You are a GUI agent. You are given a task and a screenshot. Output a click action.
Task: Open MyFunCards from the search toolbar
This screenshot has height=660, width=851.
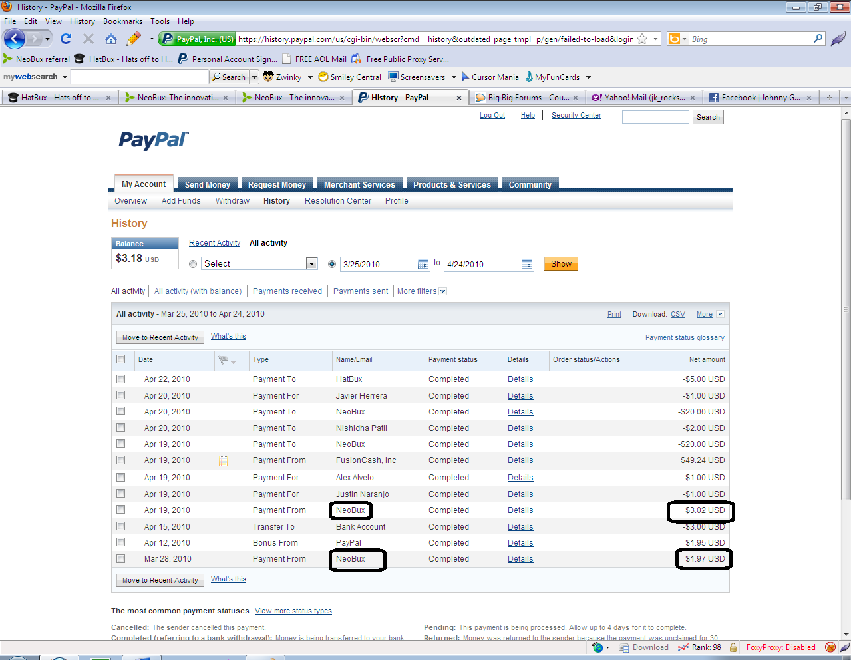530,77
